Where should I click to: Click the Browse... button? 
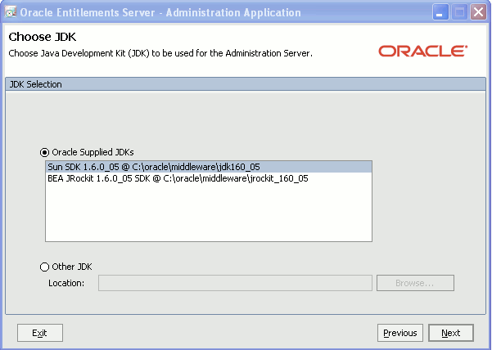[415, 283]
